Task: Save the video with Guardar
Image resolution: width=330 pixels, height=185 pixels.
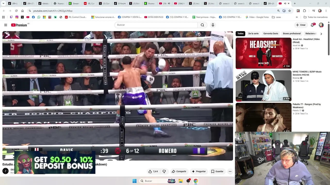Action: tap(217, 171)
